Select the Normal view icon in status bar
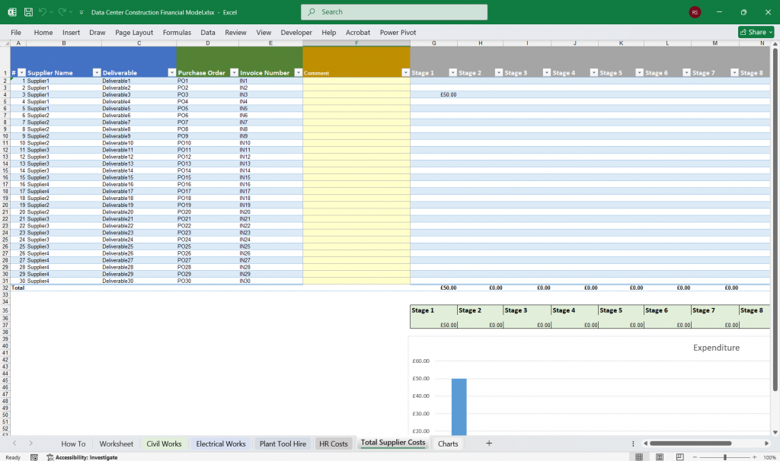 click(x=639, y=456)
